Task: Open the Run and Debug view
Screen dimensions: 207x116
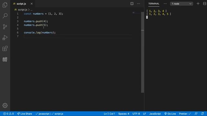Action: pos(5,38)
